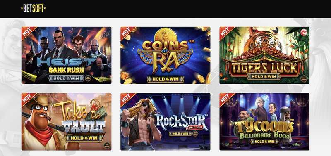Click the HOT ribbon on Tiger's Luck
331x156 pixels.
tap(226, 33)
